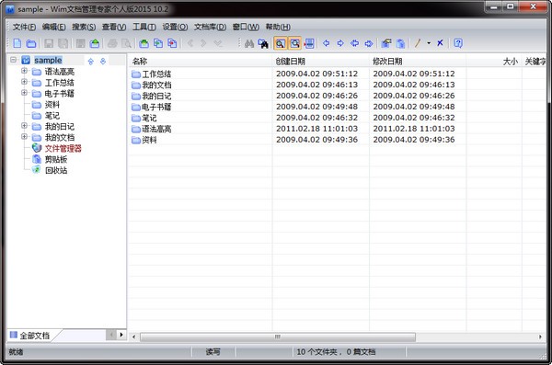This screenshot has height=365, width=552.
Task: Sort by the 名称 column header
Action: click(x=200, y=62)
